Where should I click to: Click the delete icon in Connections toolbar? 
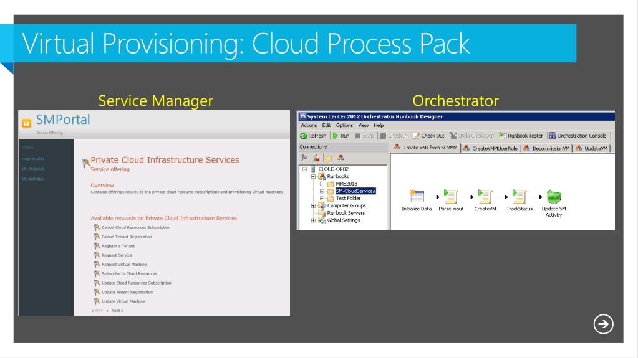pyautogui.click(x=316, y=158)
